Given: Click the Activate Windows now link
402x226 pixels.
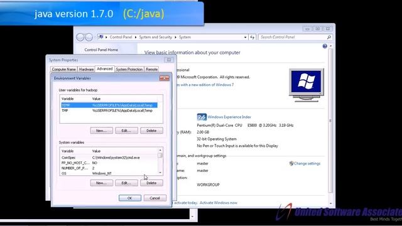Looking at the screenshot, I should click(219, 202).
